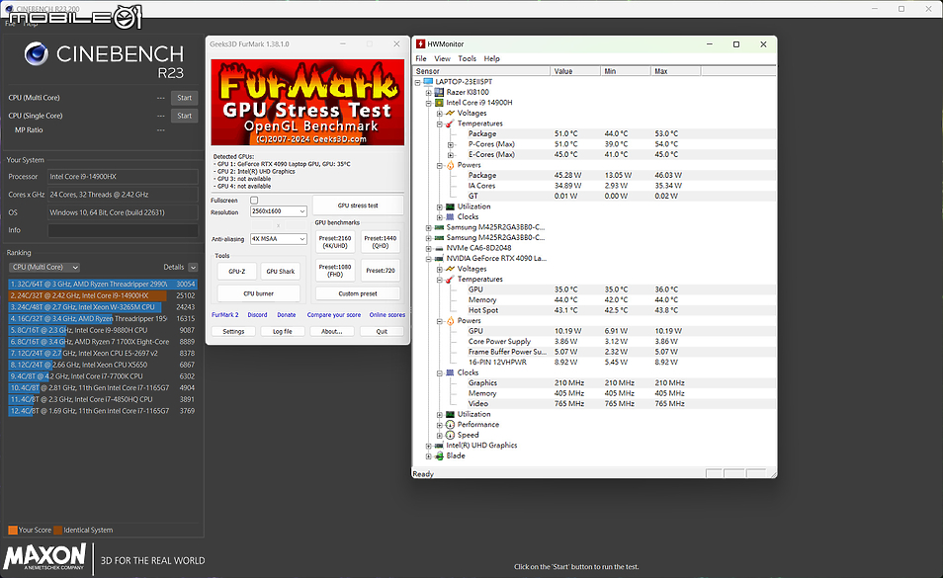Viewport: 943px width, 578px height.
Task: Follow the FurMark 2 link
Action: click(225, 315)
